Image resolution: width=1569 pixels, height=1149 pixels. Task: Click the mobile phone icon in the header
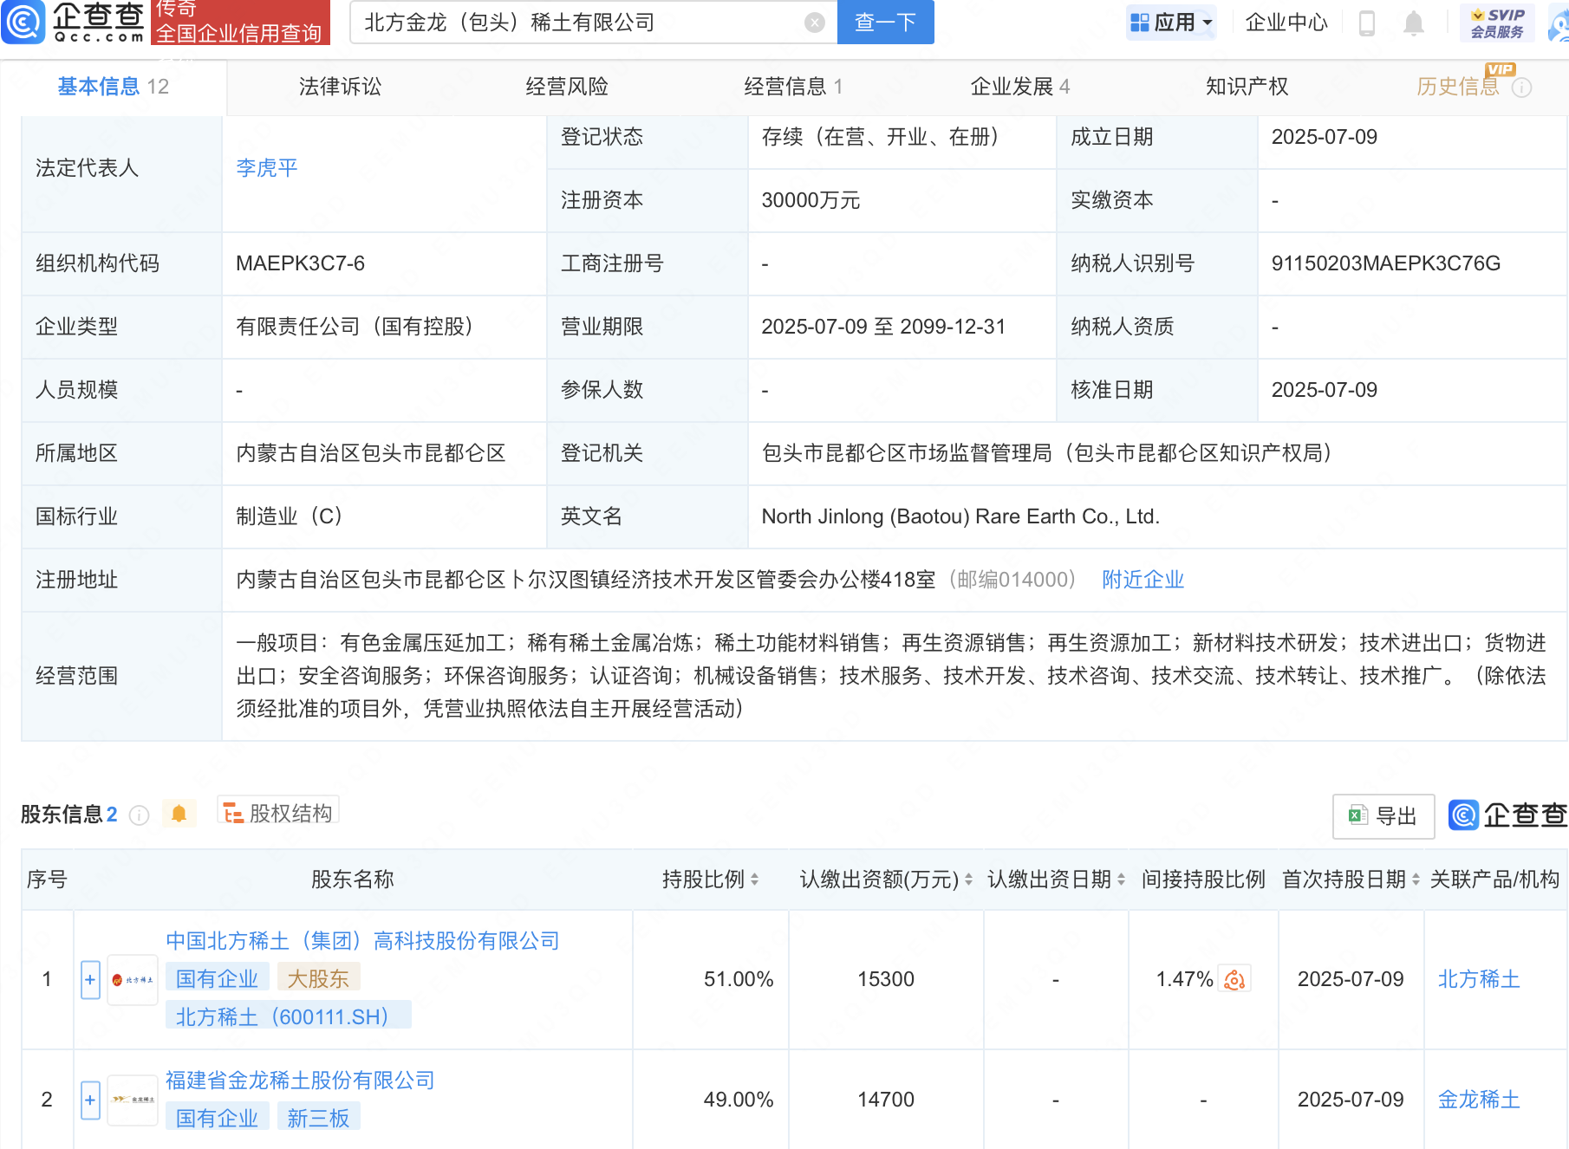pyautogui.click(x=1367, y=23)
